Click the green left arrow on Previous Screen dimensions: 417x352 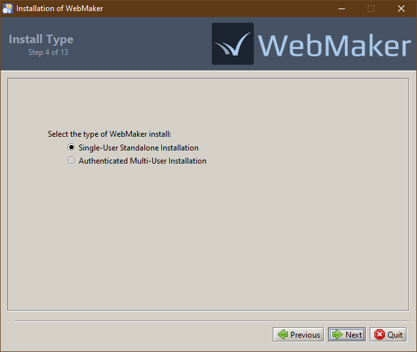283,334
